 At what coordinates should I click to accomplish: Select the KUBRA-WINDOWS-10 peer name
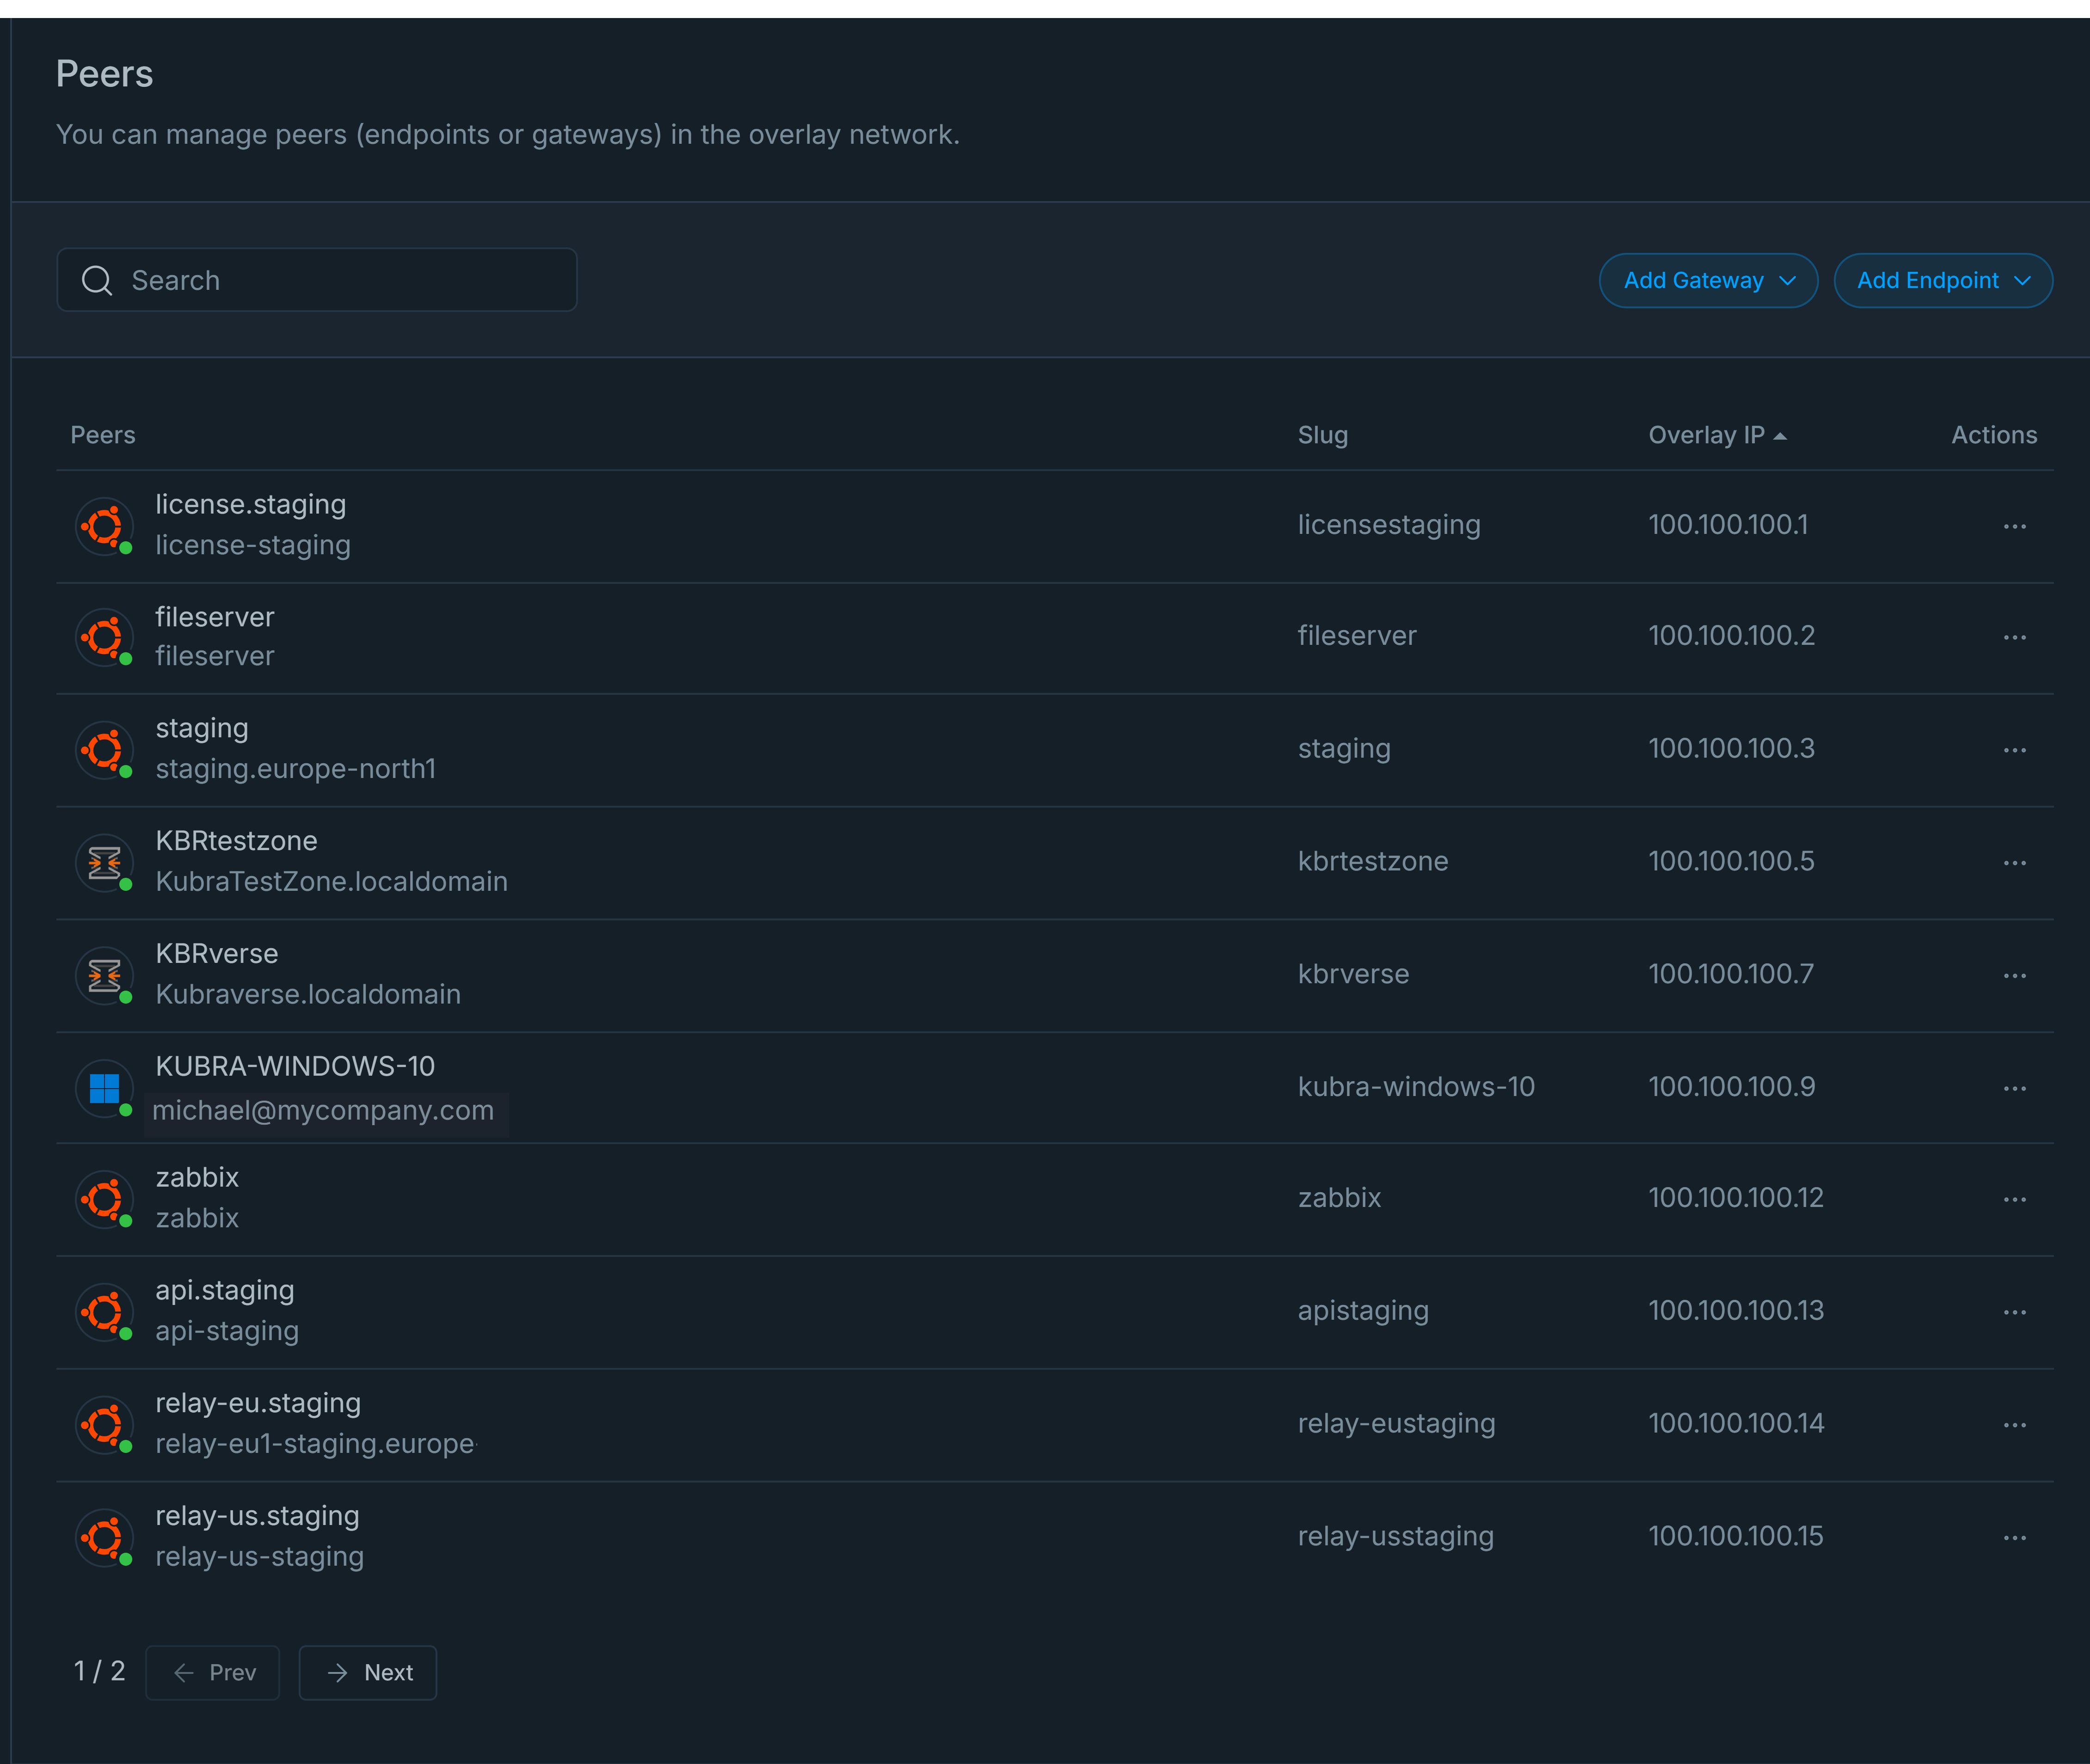295,1066
